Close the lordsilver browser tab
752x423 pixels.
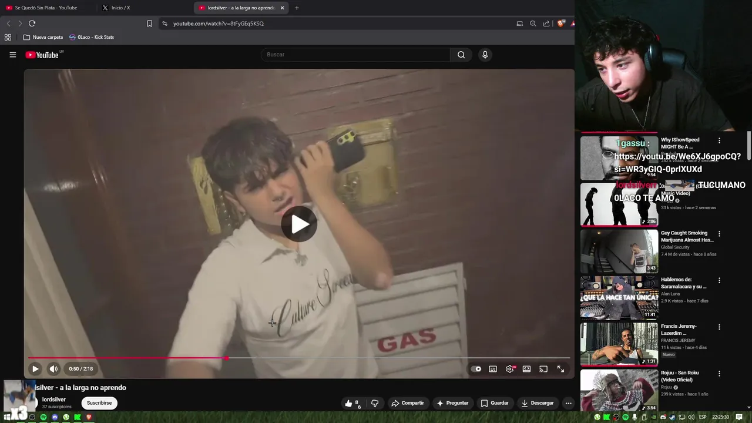point(283,8)
